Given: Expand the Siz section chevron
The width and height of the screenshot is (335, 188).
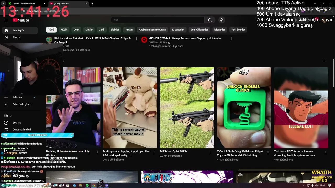Looking at the screenshot, I should (x=11, y=116).
